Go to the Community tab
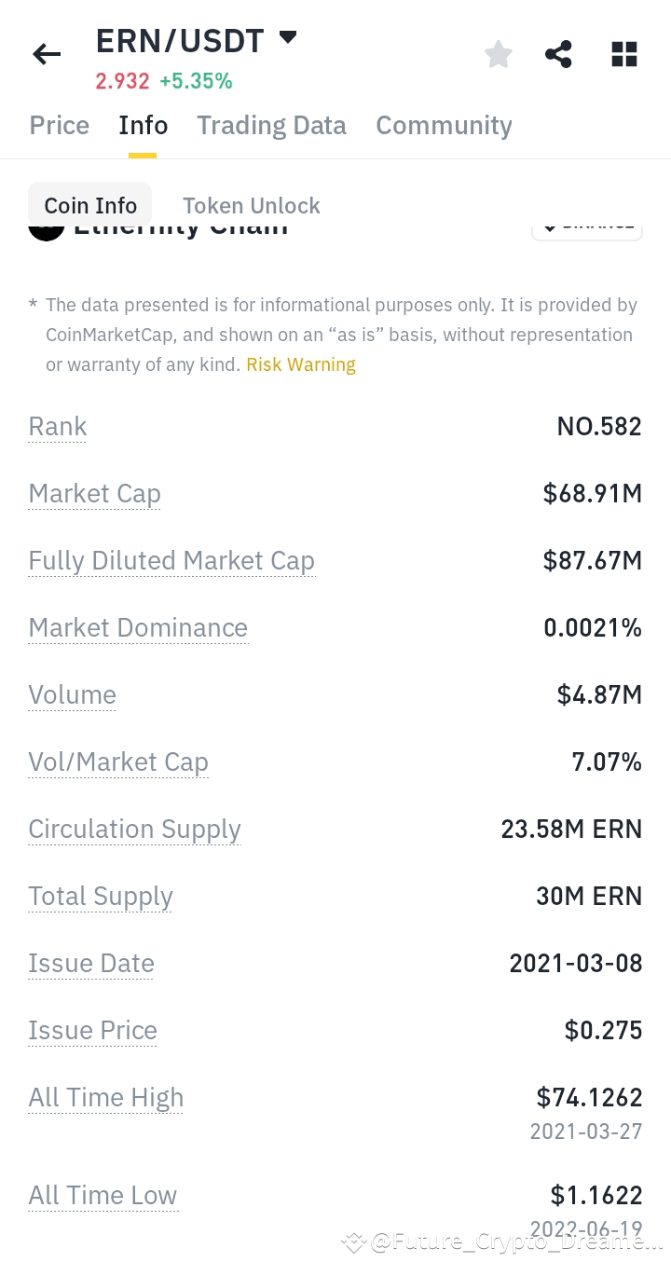The height and width of the screenshot is (1262, 671). (x=444, y=126)
